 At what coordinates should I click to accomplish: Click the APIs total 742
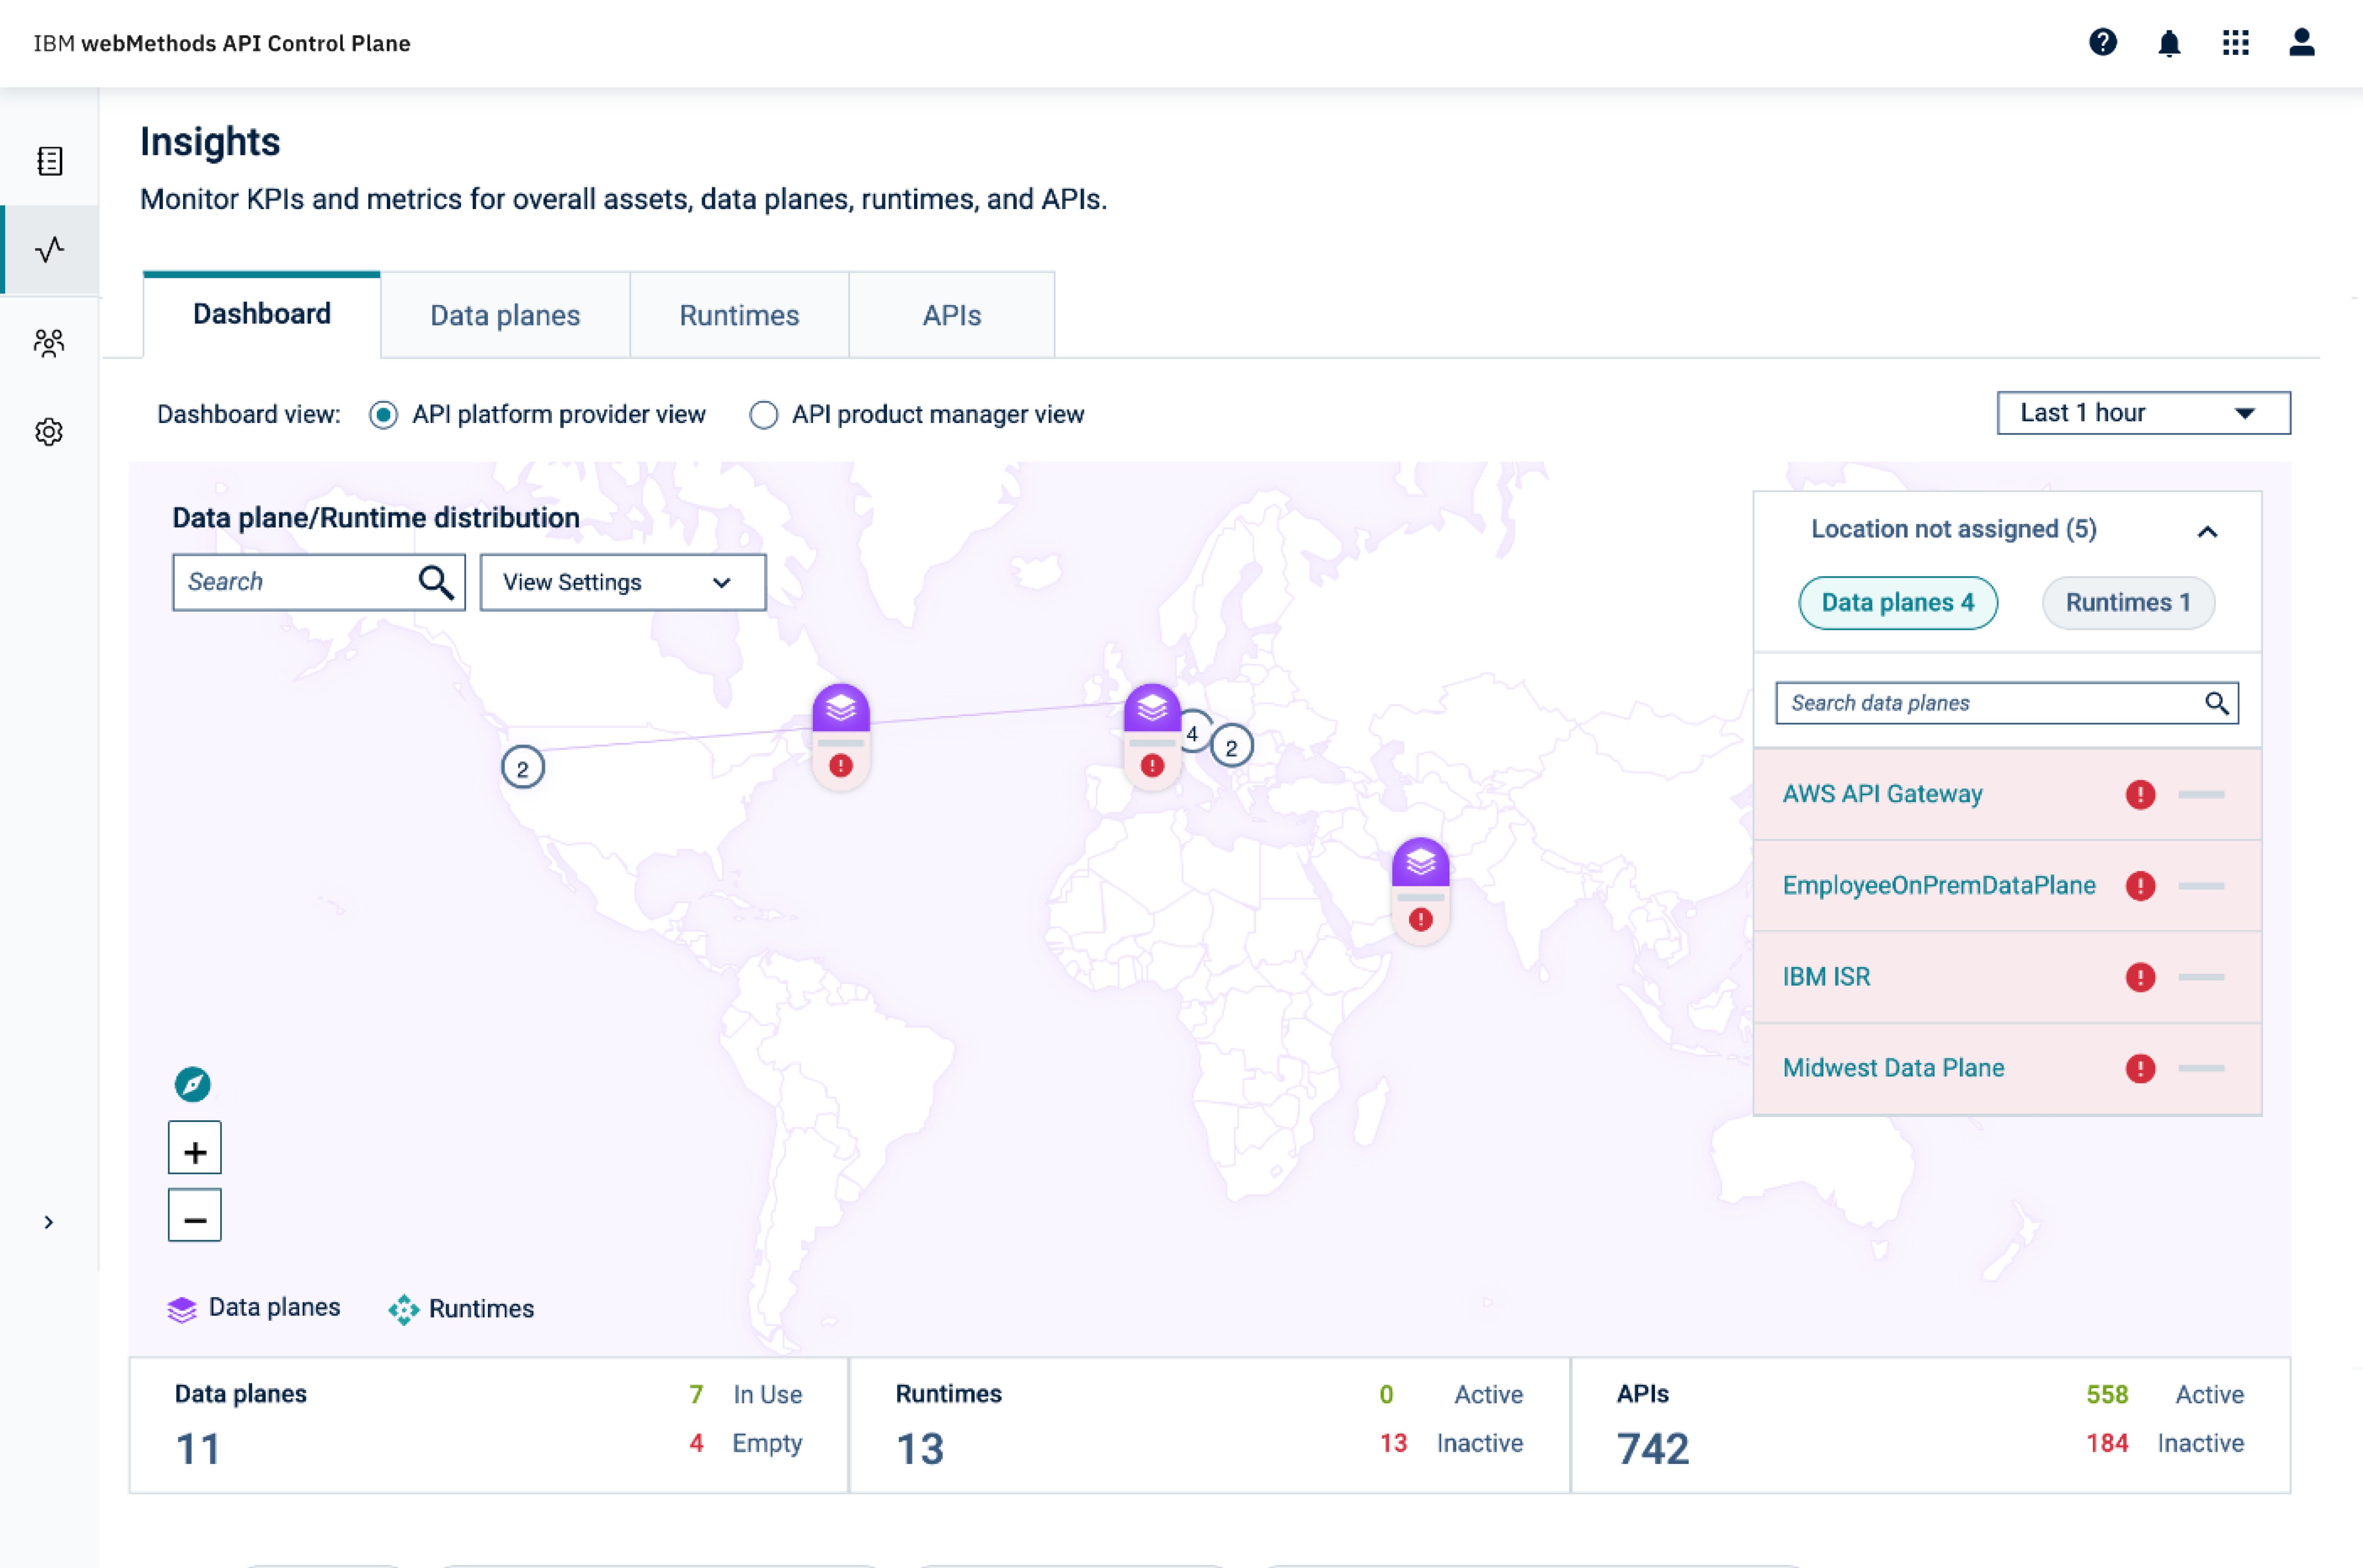coord(1653,1449)
